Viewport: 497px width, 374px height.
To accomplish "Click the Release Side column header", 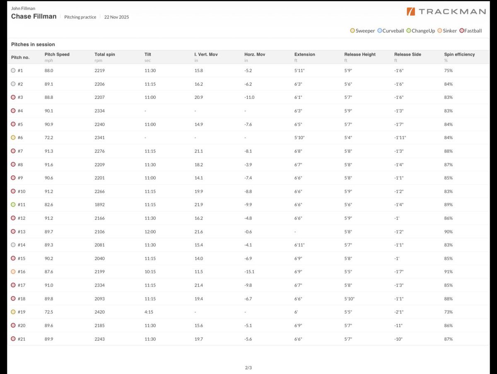I will [408, 54].
